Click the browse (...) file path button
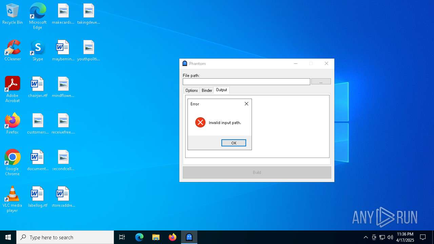This screenshot has height=244, width=434. 321,82
